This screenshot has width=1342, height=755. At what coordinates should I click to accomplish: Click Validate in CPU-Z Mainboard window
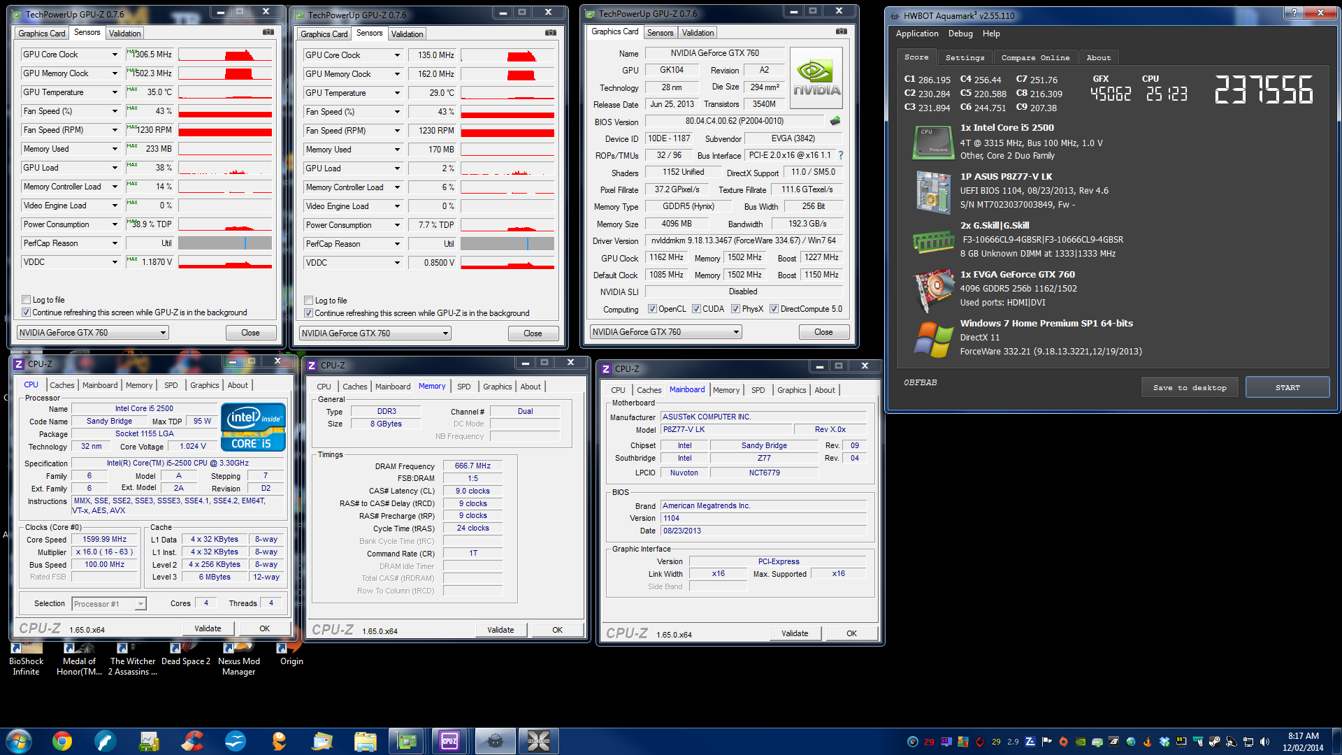(x=795, y=633)
